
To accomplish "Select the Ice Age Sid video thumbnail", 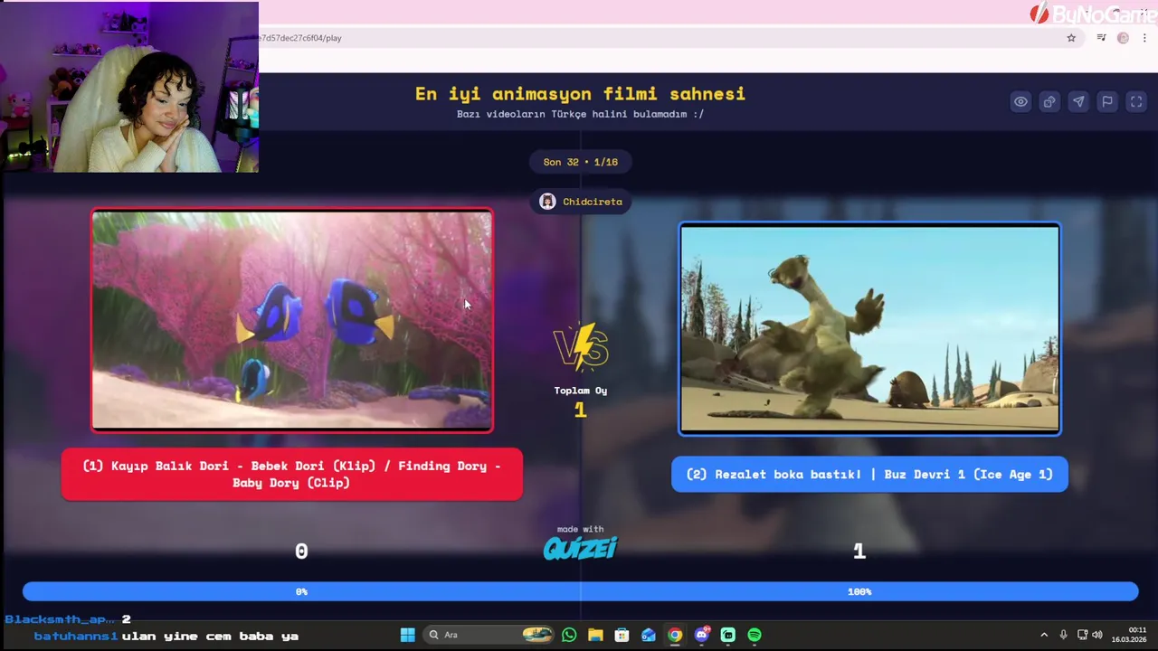I will tap(869, 329).
